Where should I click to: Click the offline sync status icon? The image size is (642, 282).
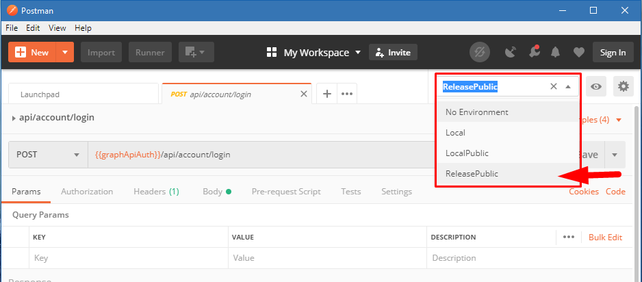click(x=480, y=53)
